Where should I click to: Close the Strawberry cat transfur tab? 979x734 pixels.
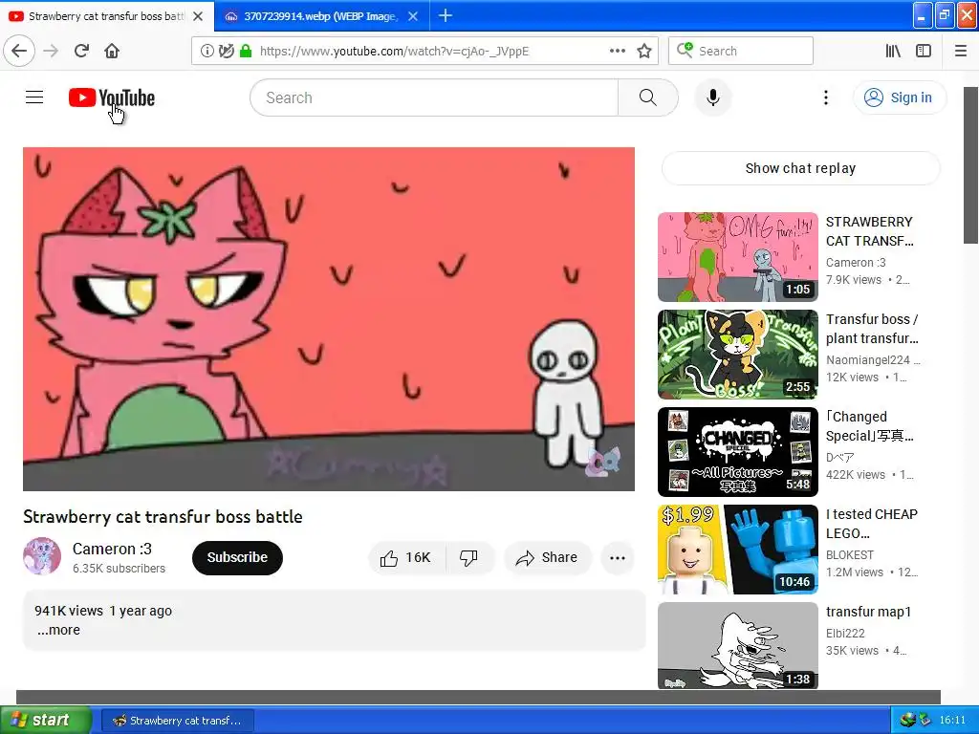(x=198, y=16)
